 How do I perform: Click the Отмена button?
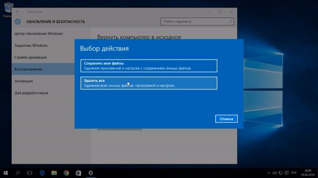(226, 119)
